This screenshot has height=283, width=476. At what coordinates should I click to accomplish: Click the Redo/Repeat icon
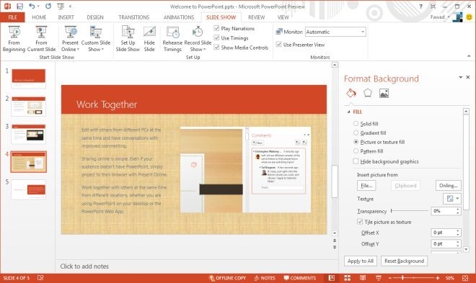pos(48,6)
